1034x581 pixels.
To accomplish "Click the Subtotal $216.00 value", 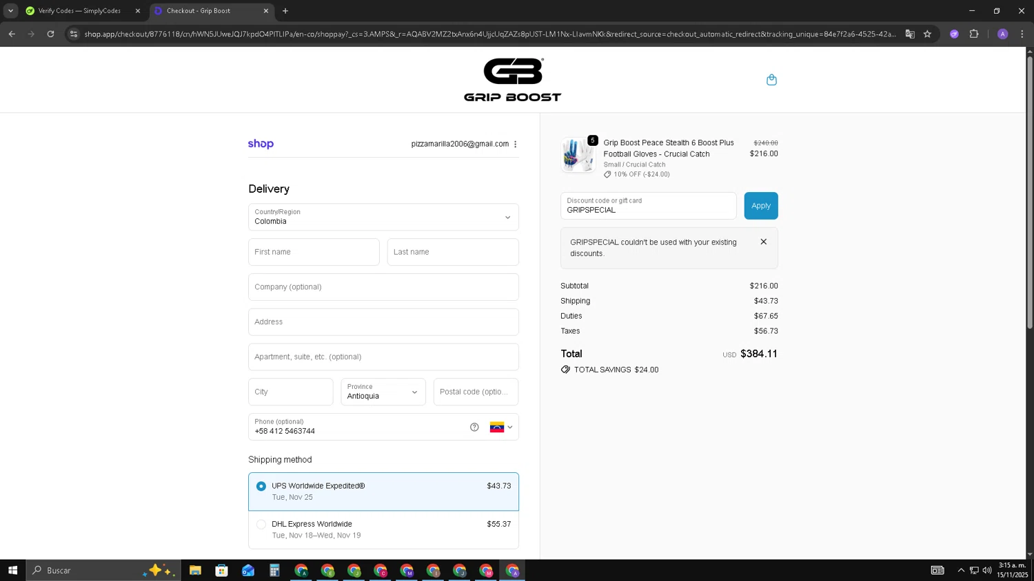I will pos(764,286).
